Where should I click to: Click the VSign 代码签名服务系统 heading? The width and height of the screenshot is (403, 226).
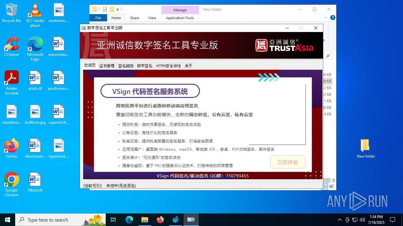[150, 91]
